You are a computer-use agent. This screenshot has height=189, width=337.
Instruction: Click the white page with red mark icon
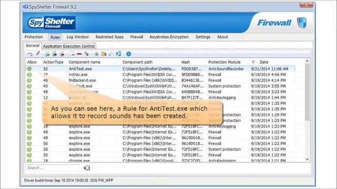pos(72,54)
